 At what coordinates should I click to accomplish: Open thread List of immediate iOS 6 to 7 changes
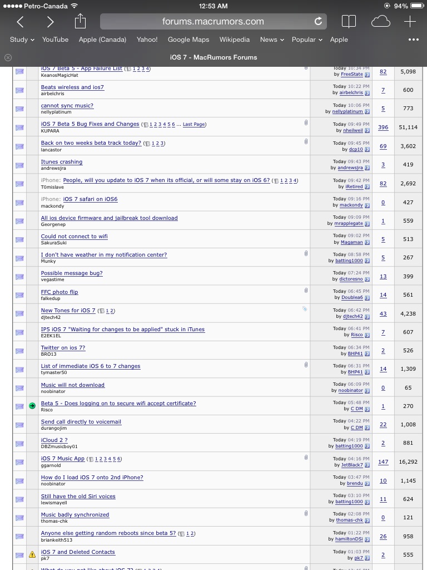91,366
